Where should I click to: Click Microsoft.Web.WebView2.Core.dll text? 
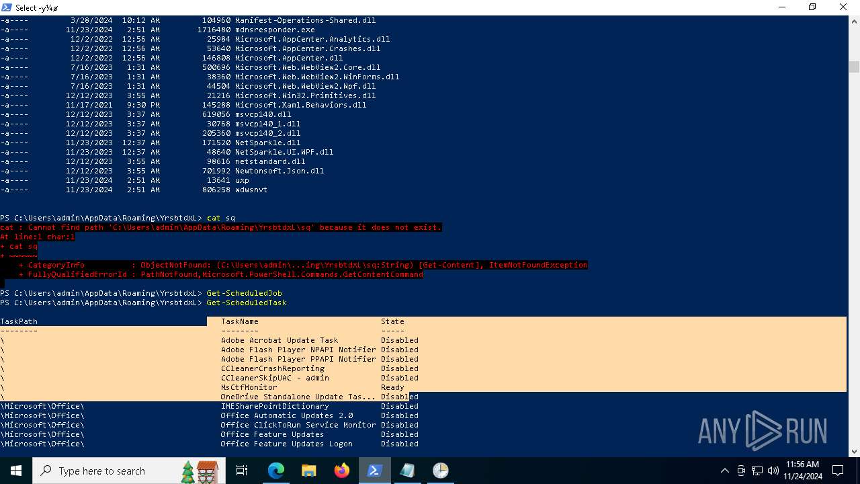tap(308, 67)
